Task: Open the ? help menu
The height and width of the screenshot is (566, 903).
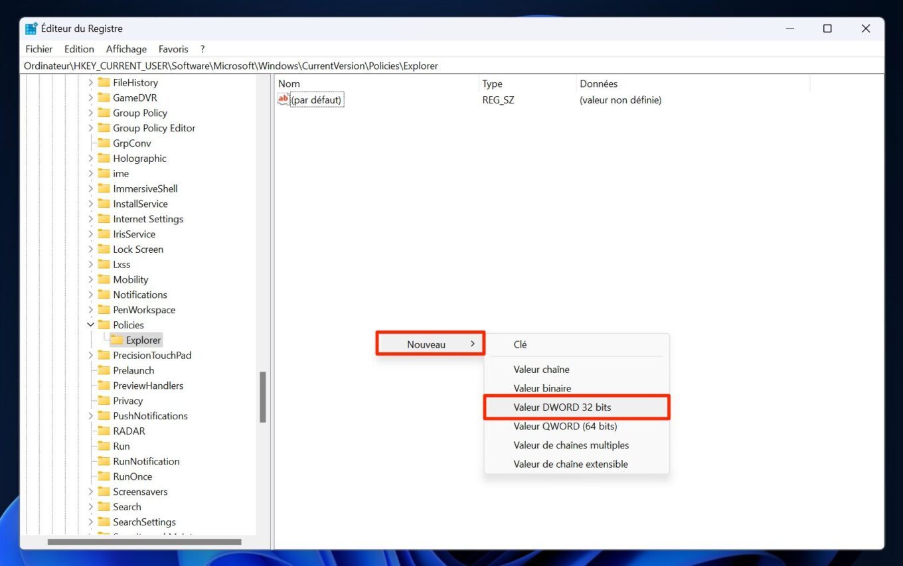Action: tap(203, 49)
